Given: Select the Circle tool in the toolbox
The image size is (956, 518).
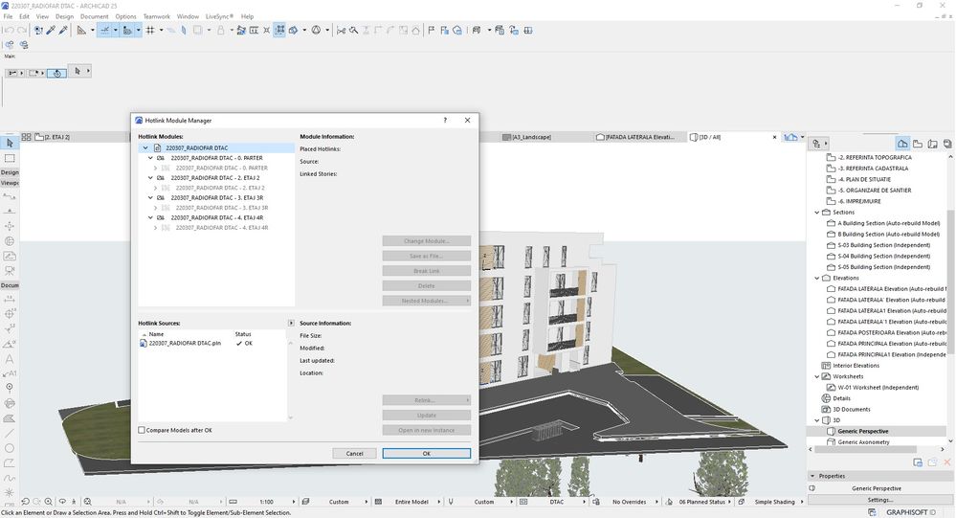Looking at the screenshot, I should coord(10,447).
